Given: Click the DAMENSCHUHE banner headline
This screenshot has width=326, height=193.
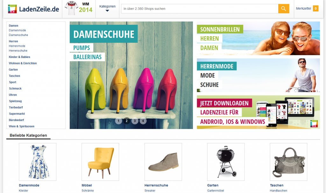Looking at the screenshot, I should 103,34.
